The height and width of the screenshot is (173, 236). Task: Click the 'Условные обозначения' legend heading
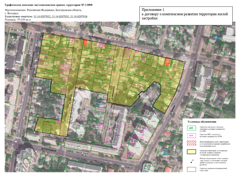[202, 122]
